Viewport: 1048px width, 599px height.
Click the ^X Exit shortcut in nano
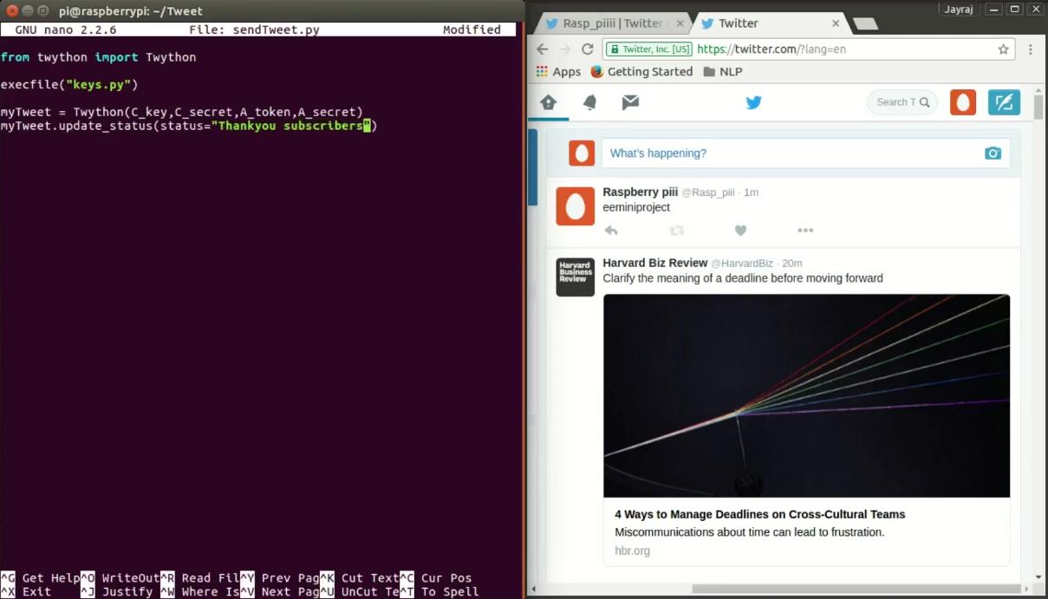tap(26, 592)
